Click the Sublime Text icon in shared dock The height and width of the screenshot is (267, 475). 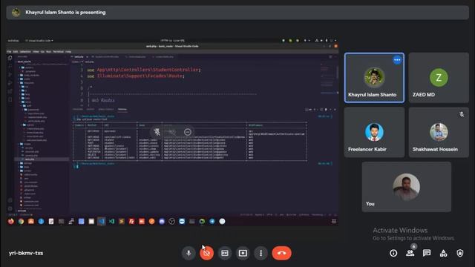point(122,221)
